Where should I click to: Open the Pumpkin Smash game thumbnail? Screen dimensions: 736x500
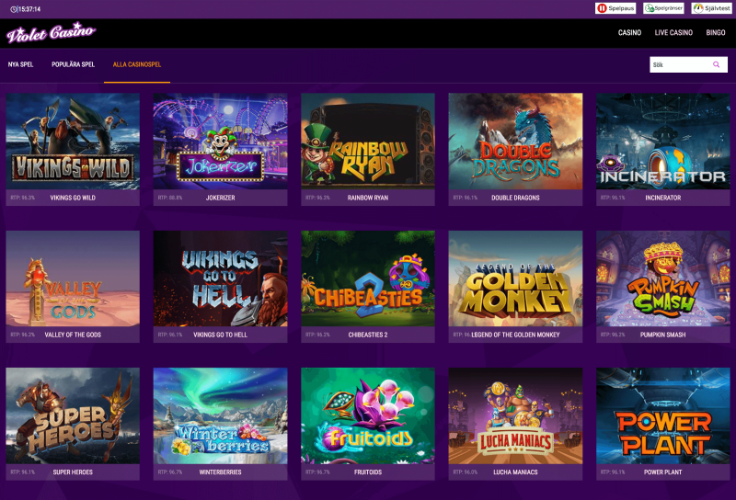pyautogui.click(x=662, y=278)
